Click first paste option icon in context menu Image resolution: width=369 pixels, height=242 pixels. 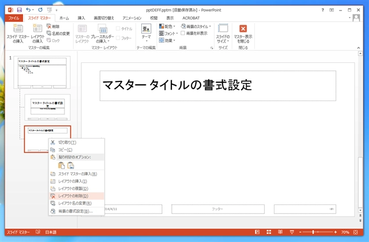coord(61,165)
